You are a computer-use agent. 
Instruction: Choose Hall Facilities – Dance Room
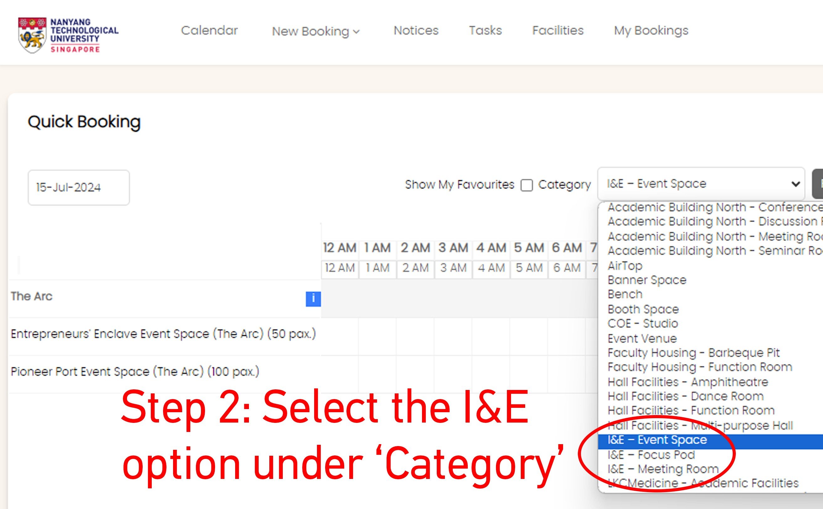[x=685, y=396]
